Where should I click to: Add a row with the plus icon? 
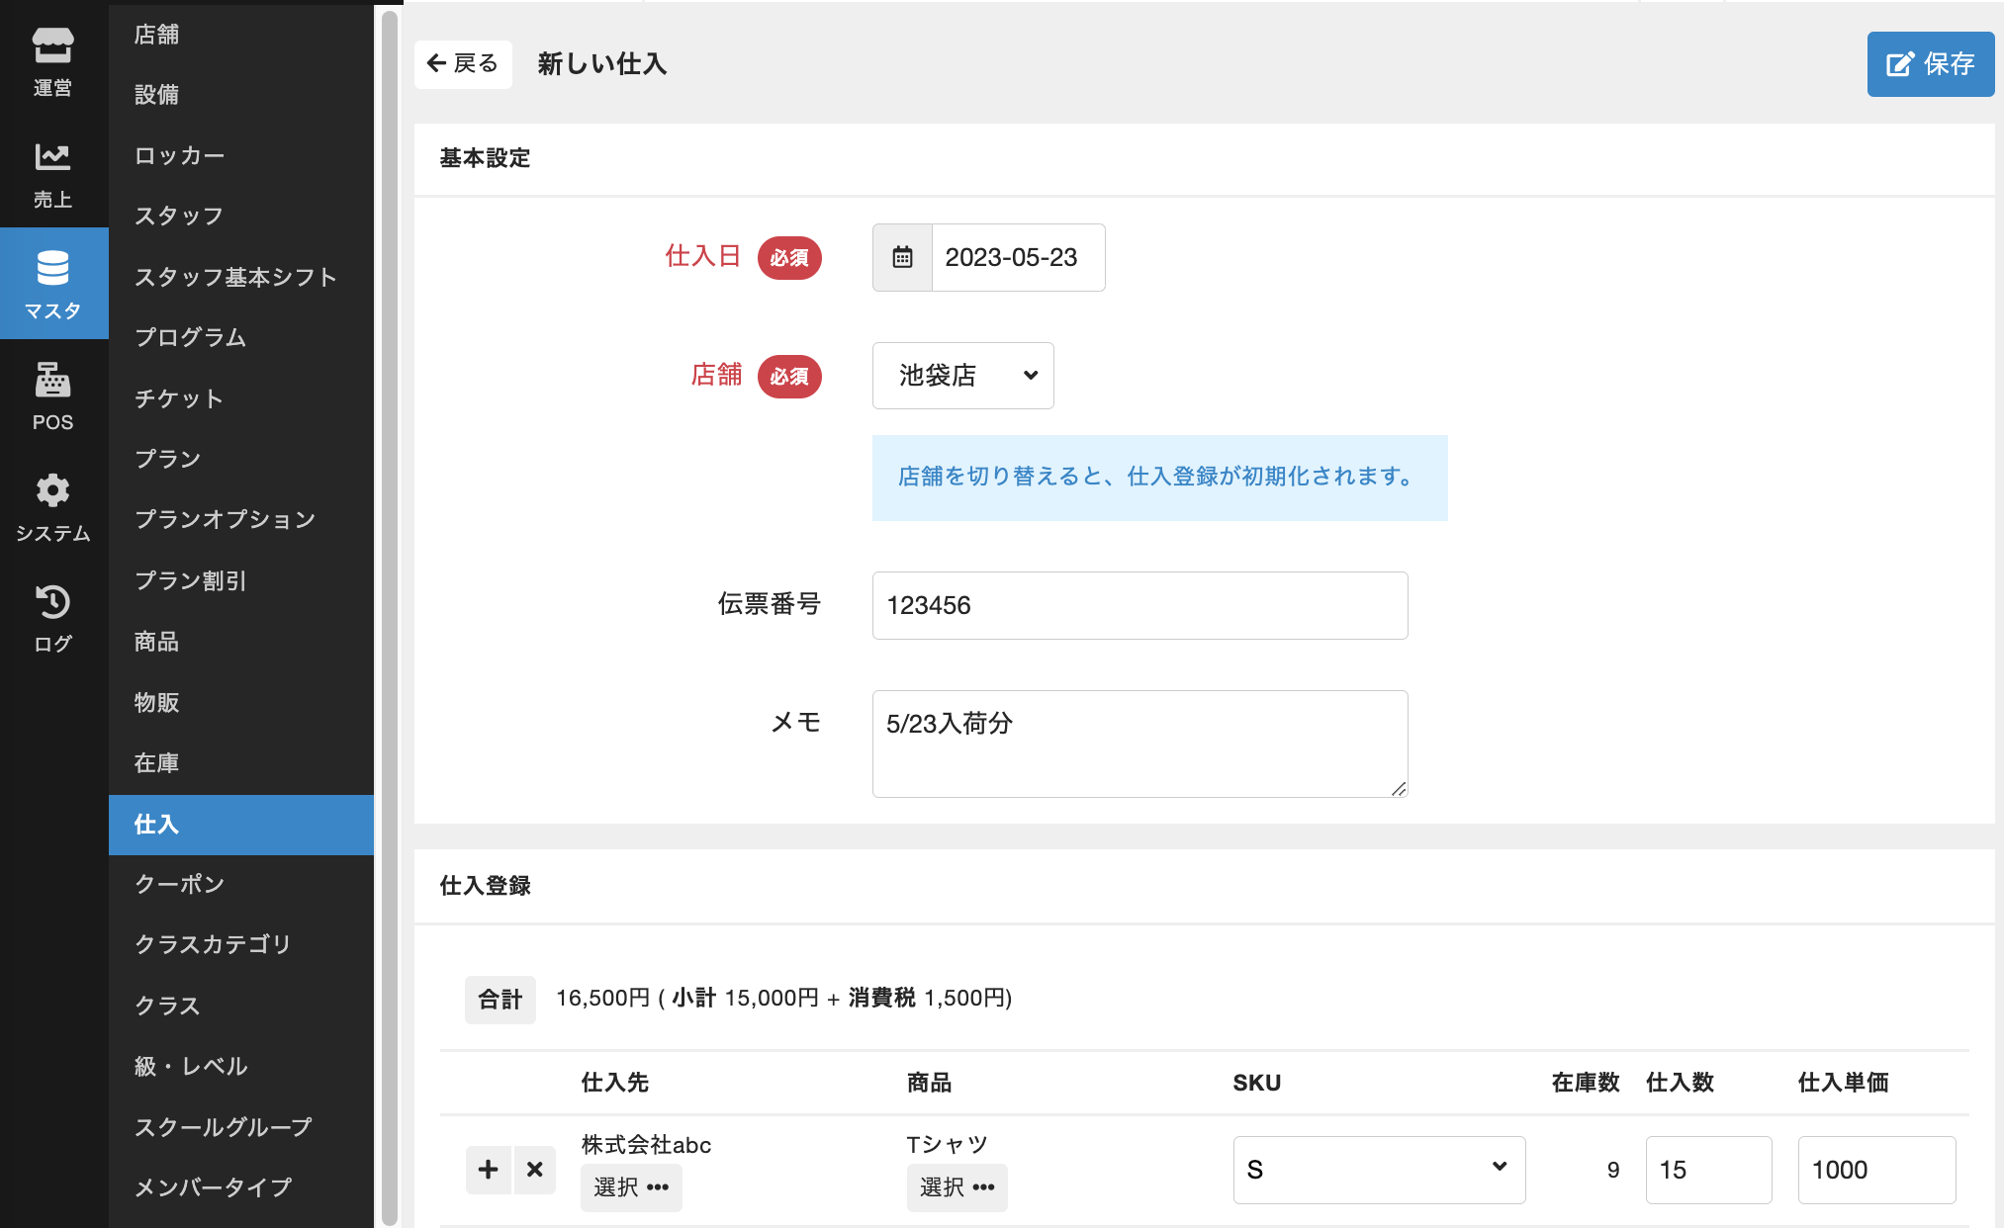pos(488,1170)
